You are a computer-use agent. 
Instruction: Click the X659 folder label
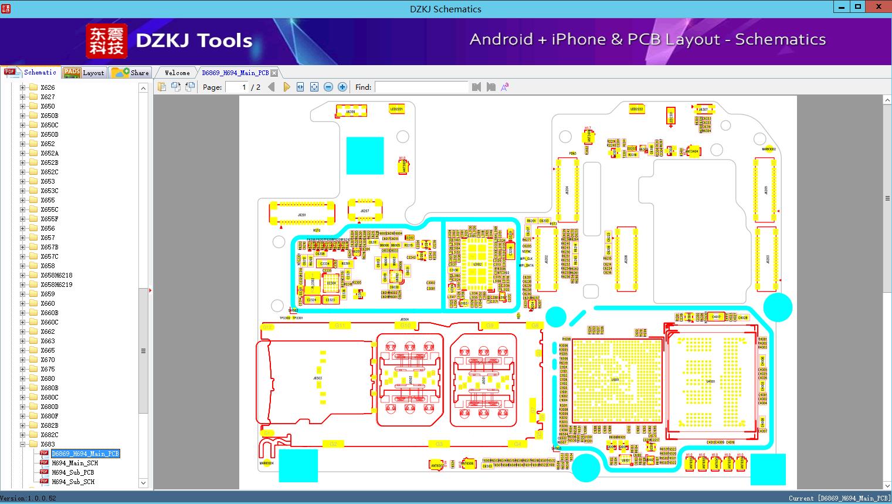[x=48, y=294]
